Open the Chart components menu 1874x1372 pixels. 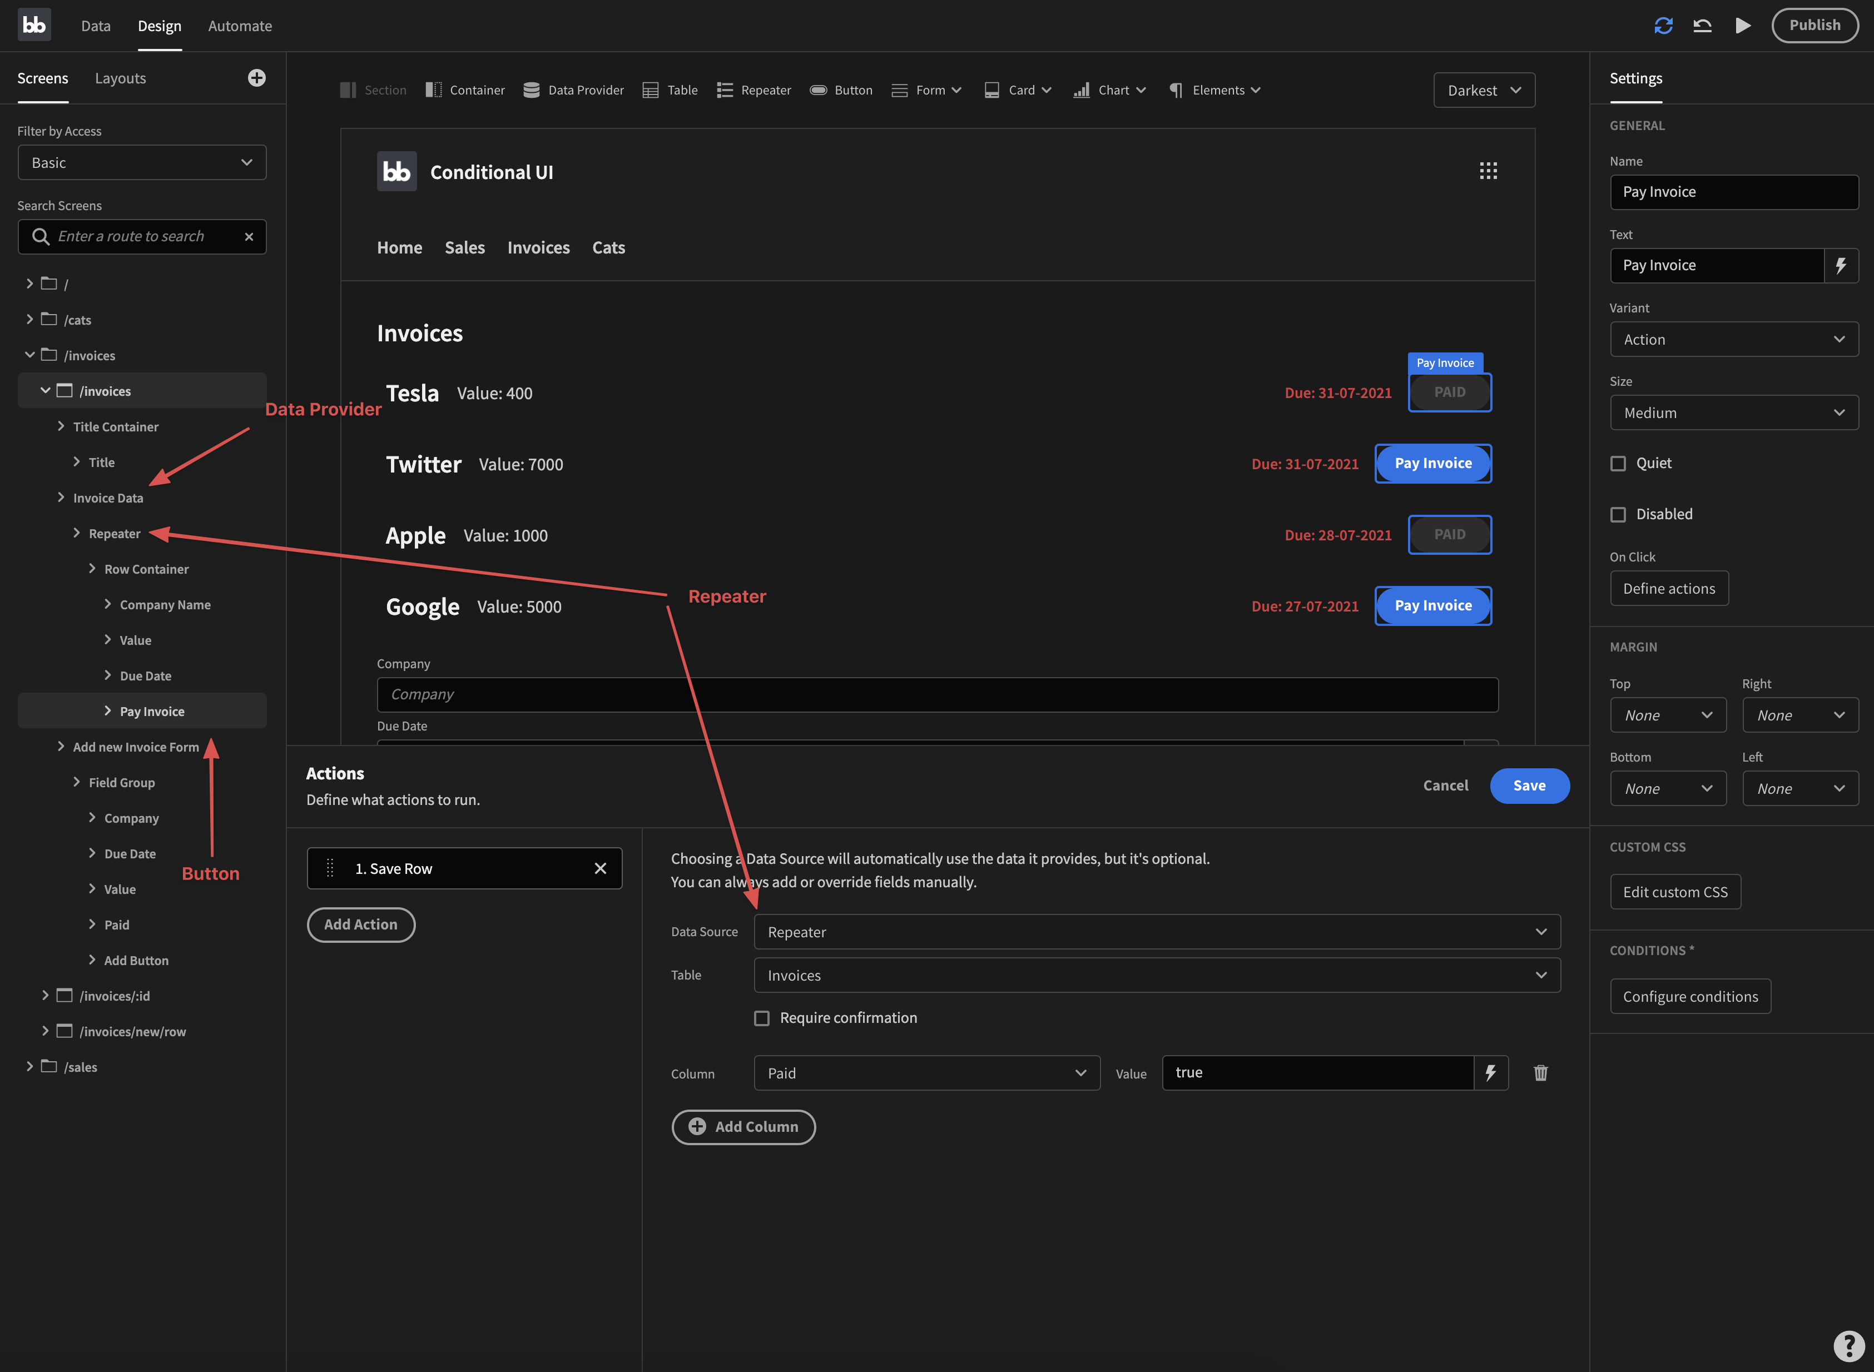pos(1110,90)
